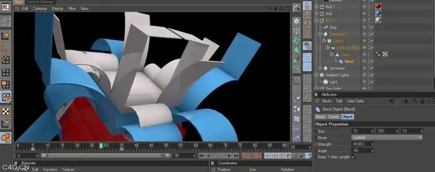The height and width of the screenshot is (172, 435).
Task: Toggle visibility dot for the Cube row
Action: coord(364,55)
